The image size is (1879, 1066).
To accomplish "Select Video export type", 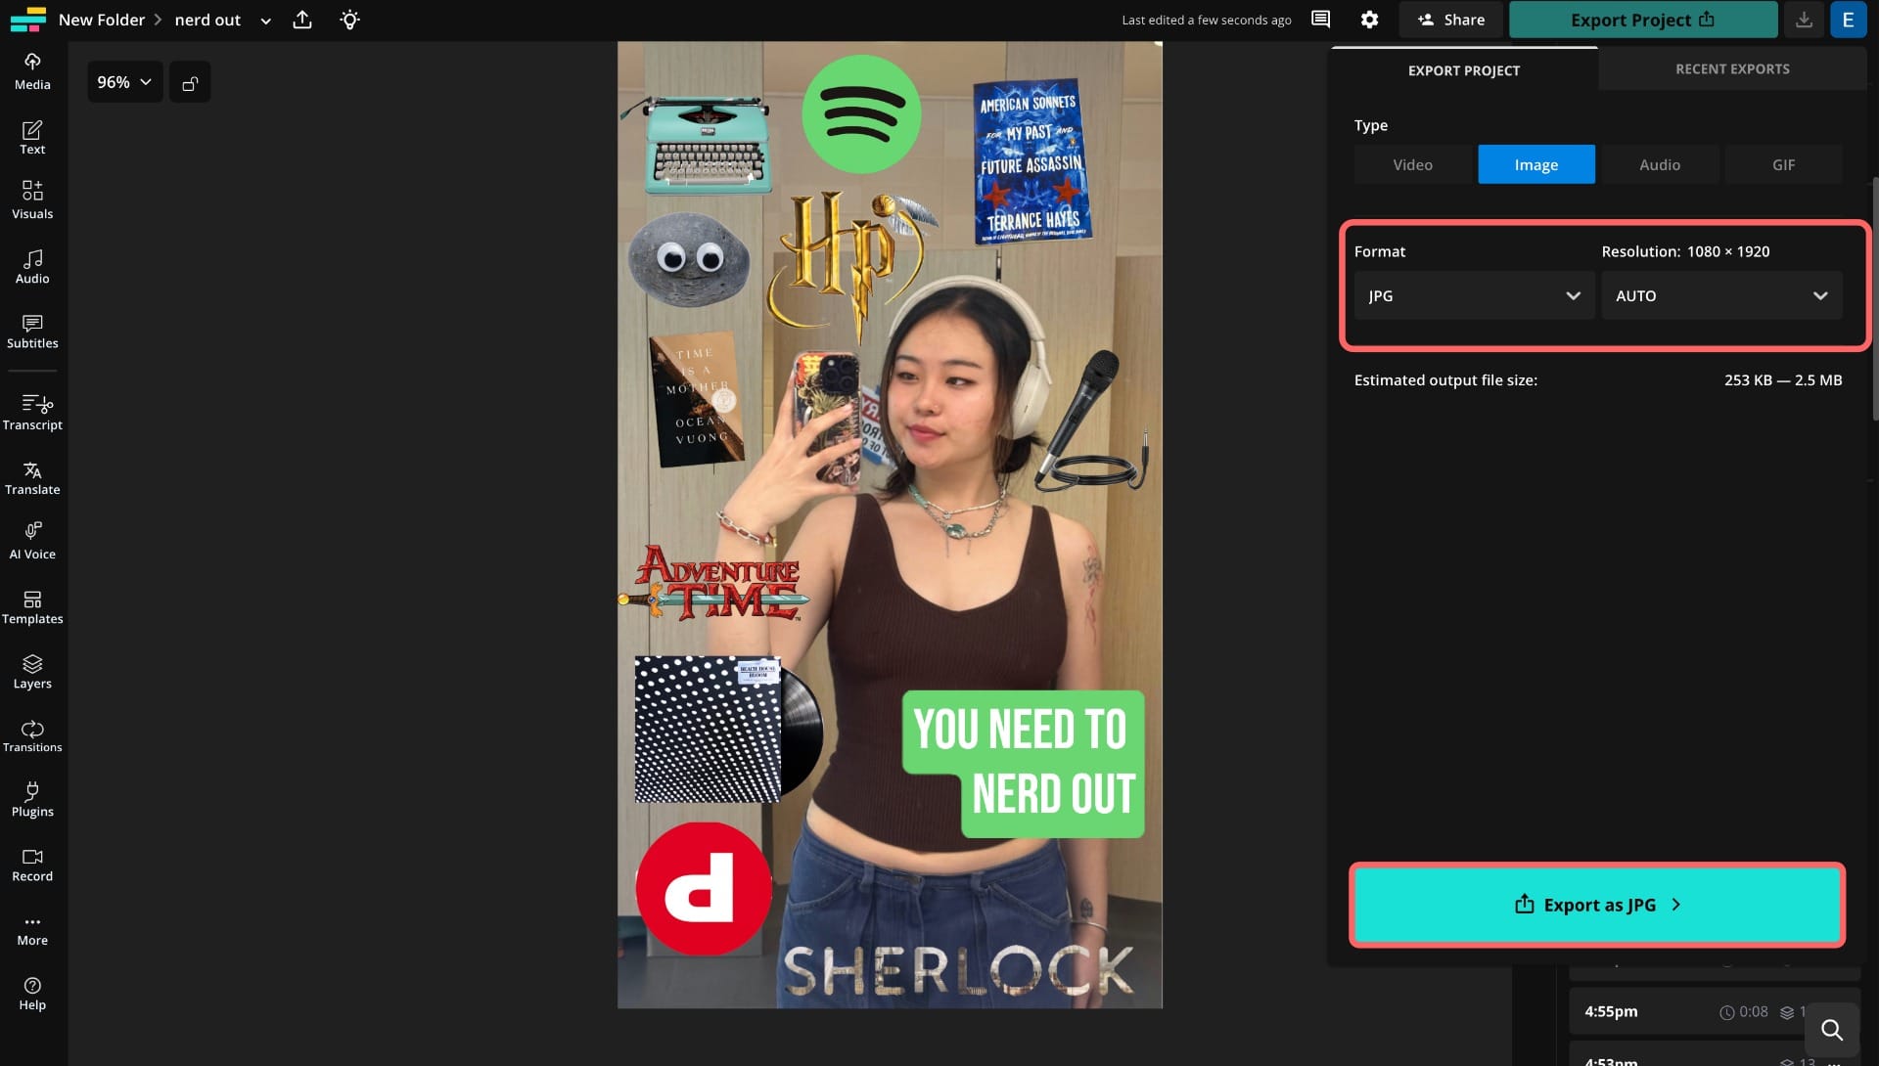I will 1412,164.
